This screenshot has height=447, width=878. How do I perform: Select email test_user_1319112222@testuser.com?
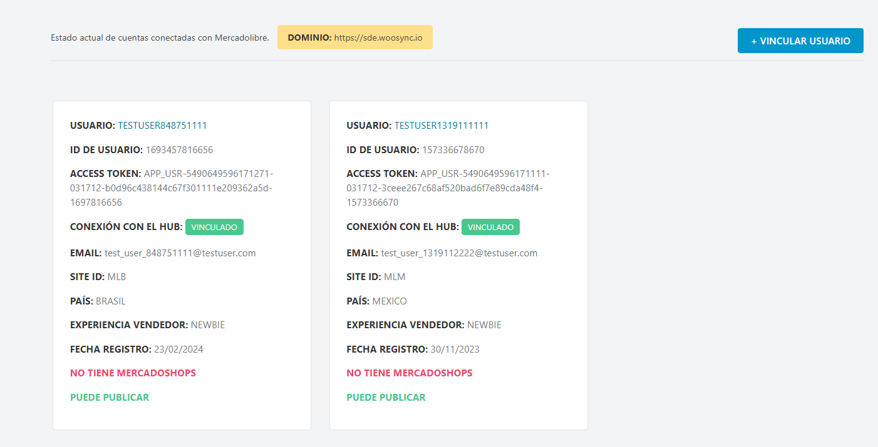tap(459, 253)
